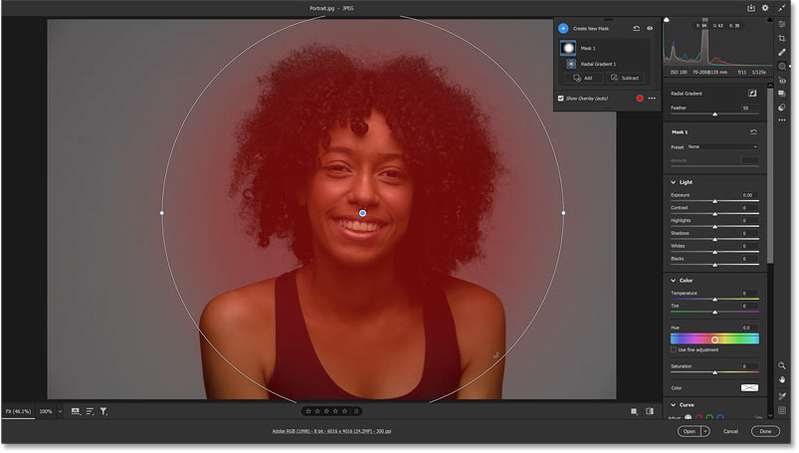Collapse the Curve section

point(674,405)
